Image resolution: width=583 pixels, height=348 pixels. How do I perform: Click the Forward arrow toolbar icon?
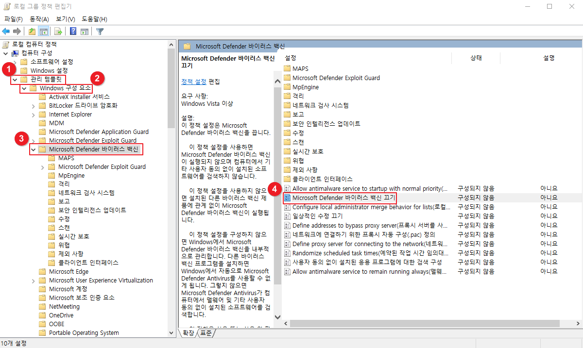(17, 31)
